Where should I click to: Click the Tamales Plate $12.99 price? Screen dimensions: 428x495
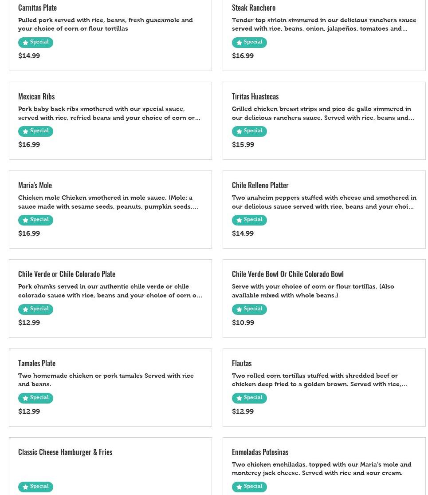[x=29, y=412]
